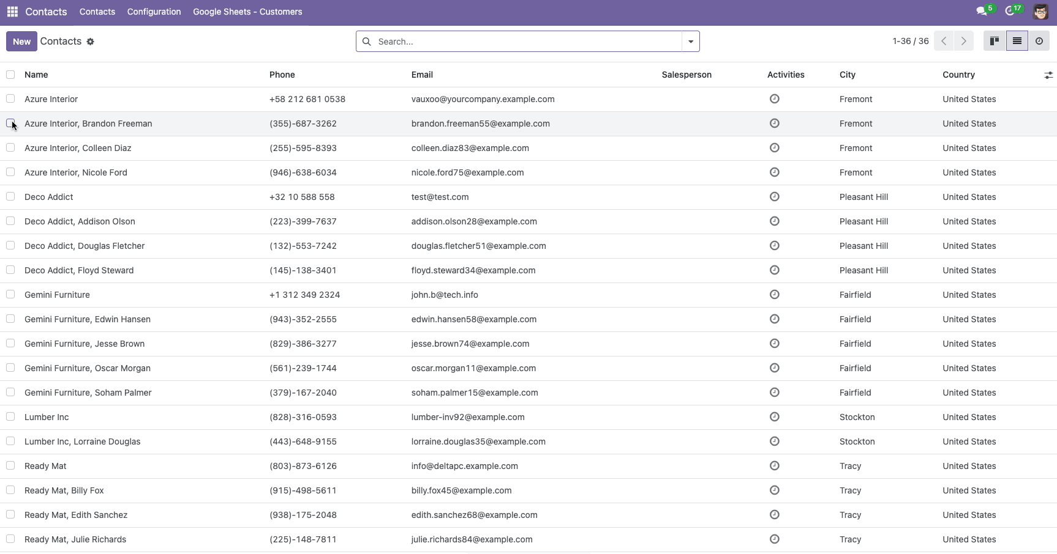Check the Colleen Diaz row checkbox
The width and height of the screenshot is (1057, 554).
[10, 147]
